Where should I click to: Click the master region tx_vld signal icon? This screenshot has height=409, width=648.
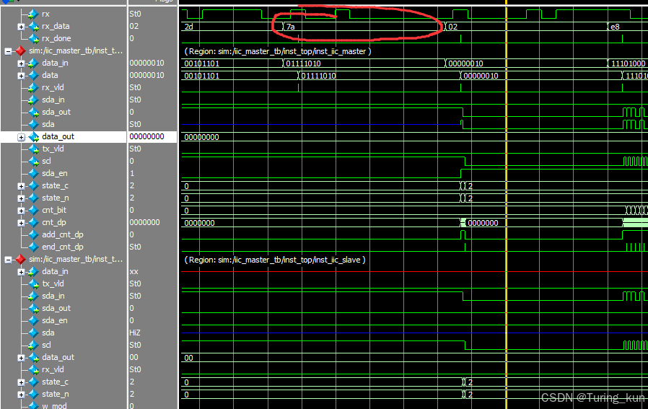[x=33, y=149]
